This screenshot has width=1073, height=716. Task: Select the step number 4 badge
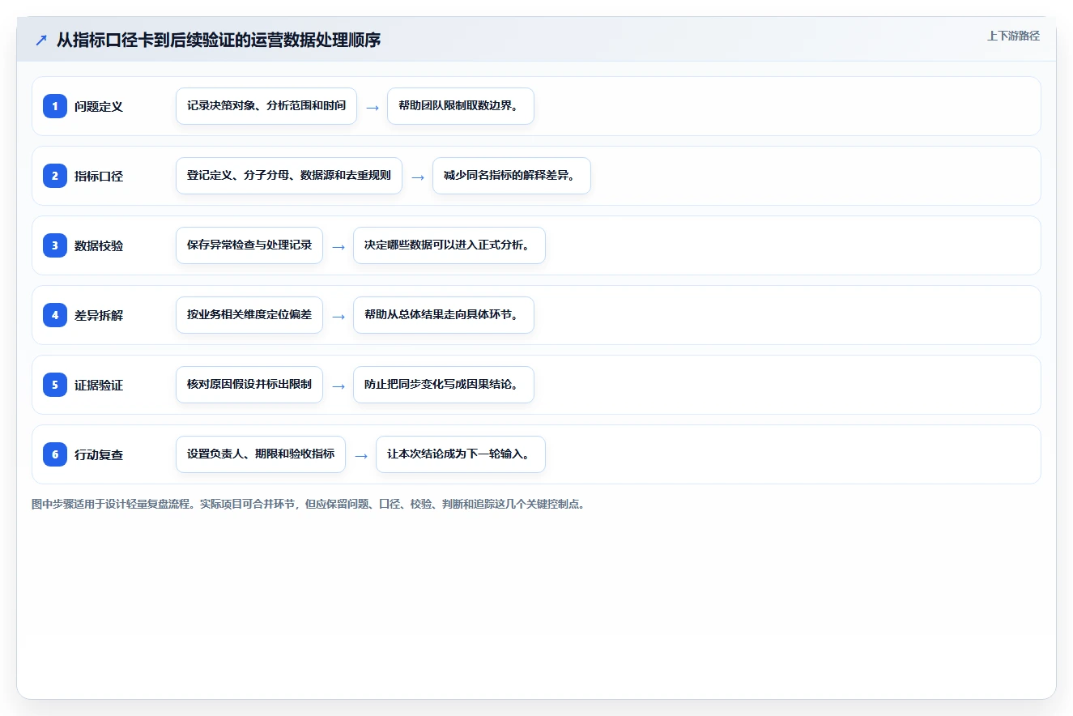55,315
